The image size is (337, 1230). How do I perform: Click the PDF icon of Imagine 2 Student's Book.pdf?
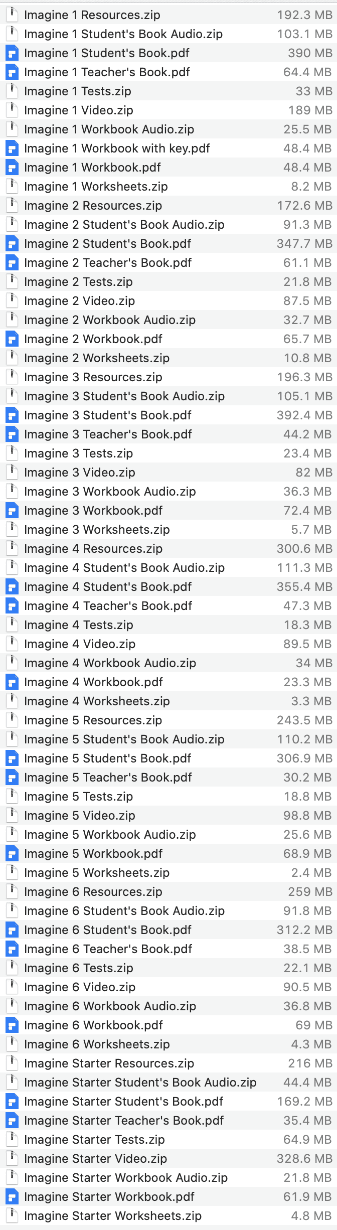click(x=12, y=244)
